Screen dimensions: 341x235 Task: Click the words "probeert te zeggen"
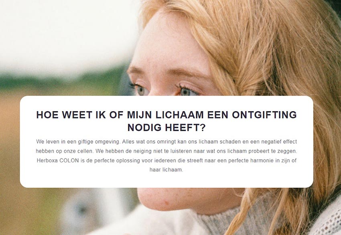click(272, 151)
